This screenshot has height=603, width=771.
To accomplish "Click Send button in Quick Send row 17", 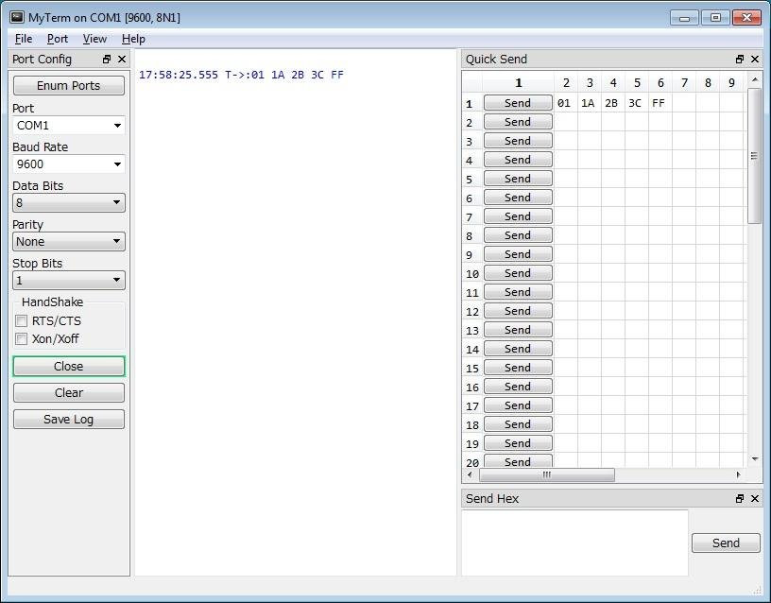I will tap(518, 405).
